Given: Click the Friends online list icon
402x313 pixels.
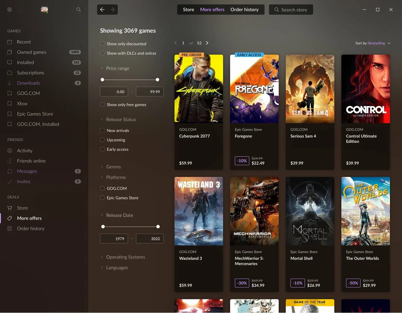Looking at the screenshot, I should coord(10,161).
